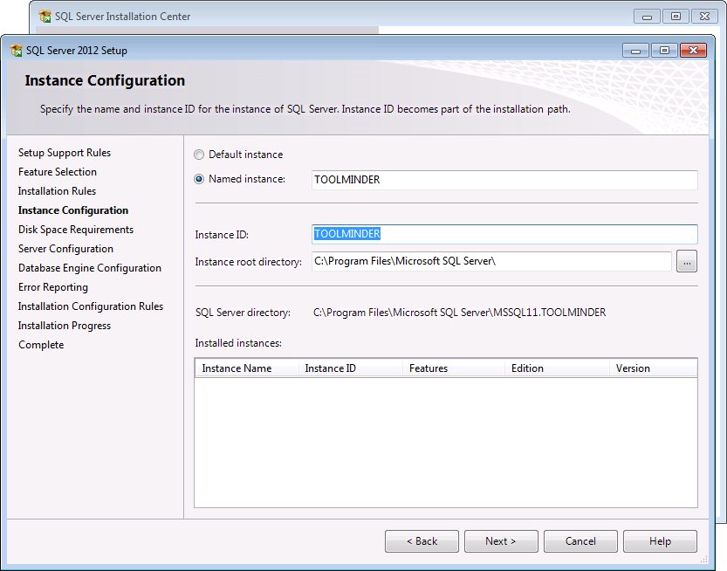Click the Disk Space Requirements step
This screenshot has height=571, width=727.
76,230
